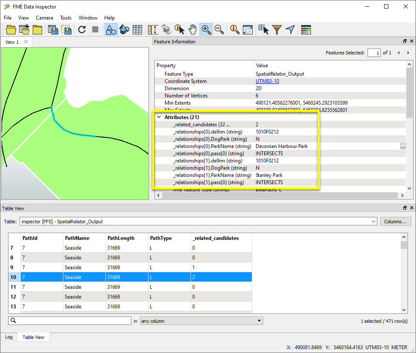Viewport: 416px width, 353px height.
Task: Click the PathId column header
Action: pos(42,238)
